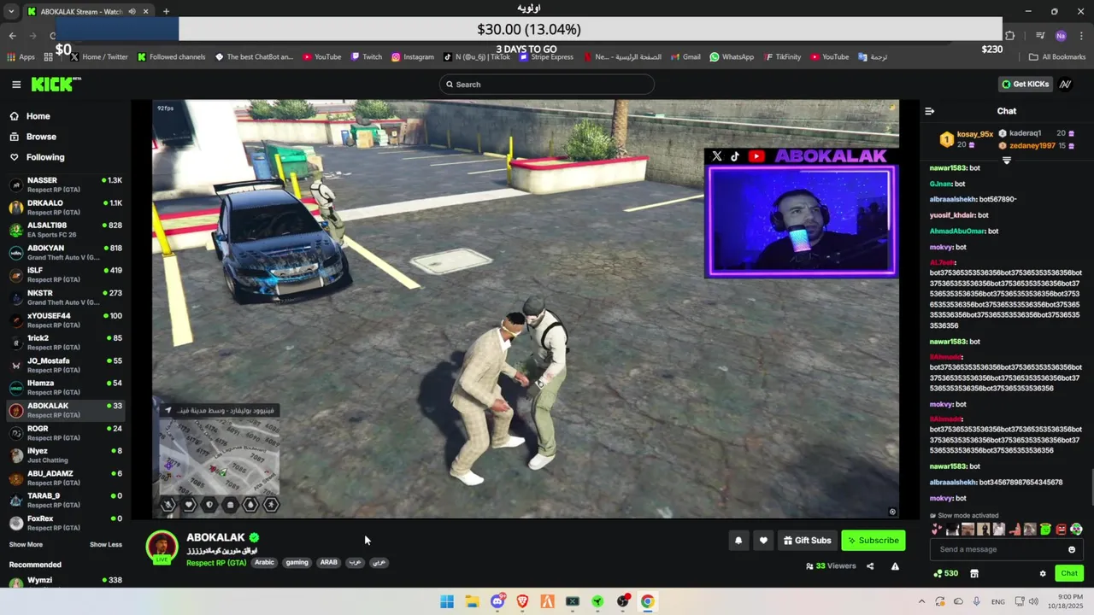
Task: Click the red angry emote in quick emotes
Action: pyautogui.click(x=1061, y=530)
